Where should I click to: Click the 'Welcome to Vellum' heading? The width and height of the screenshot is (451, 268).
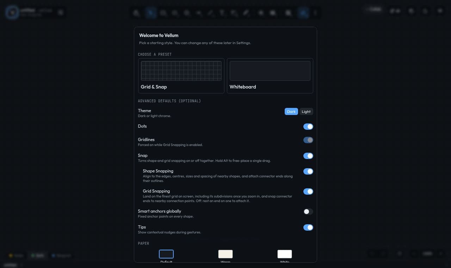click(x=159, y=35)
